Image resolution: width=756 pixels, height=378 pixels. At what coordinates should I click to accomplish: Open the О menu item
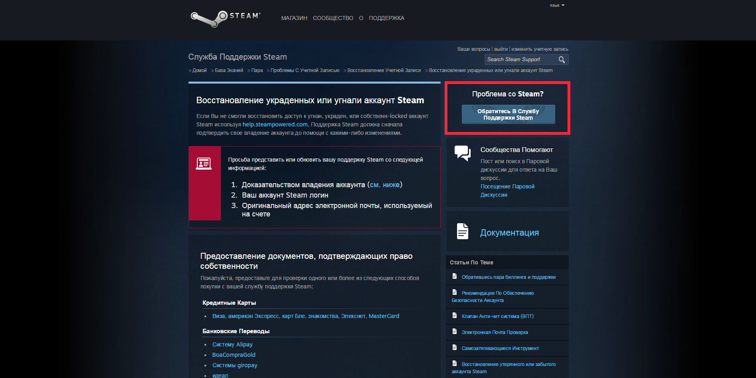point(361,18)
